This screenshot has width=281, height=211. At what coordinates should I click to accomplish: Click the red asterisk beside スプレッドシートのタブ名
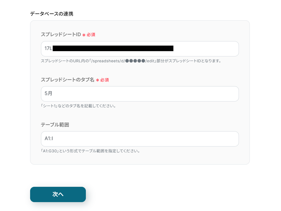(98, 80)
